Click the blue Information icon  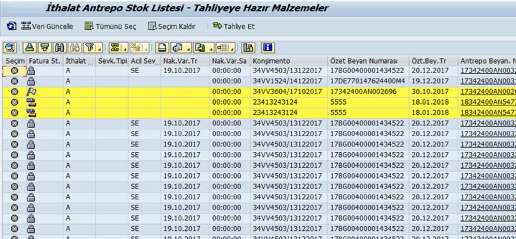(268, 48)
